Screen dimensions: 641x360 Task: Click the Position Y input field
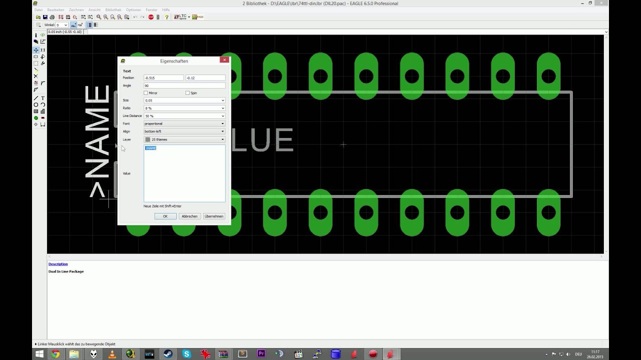tap(205, 78)
